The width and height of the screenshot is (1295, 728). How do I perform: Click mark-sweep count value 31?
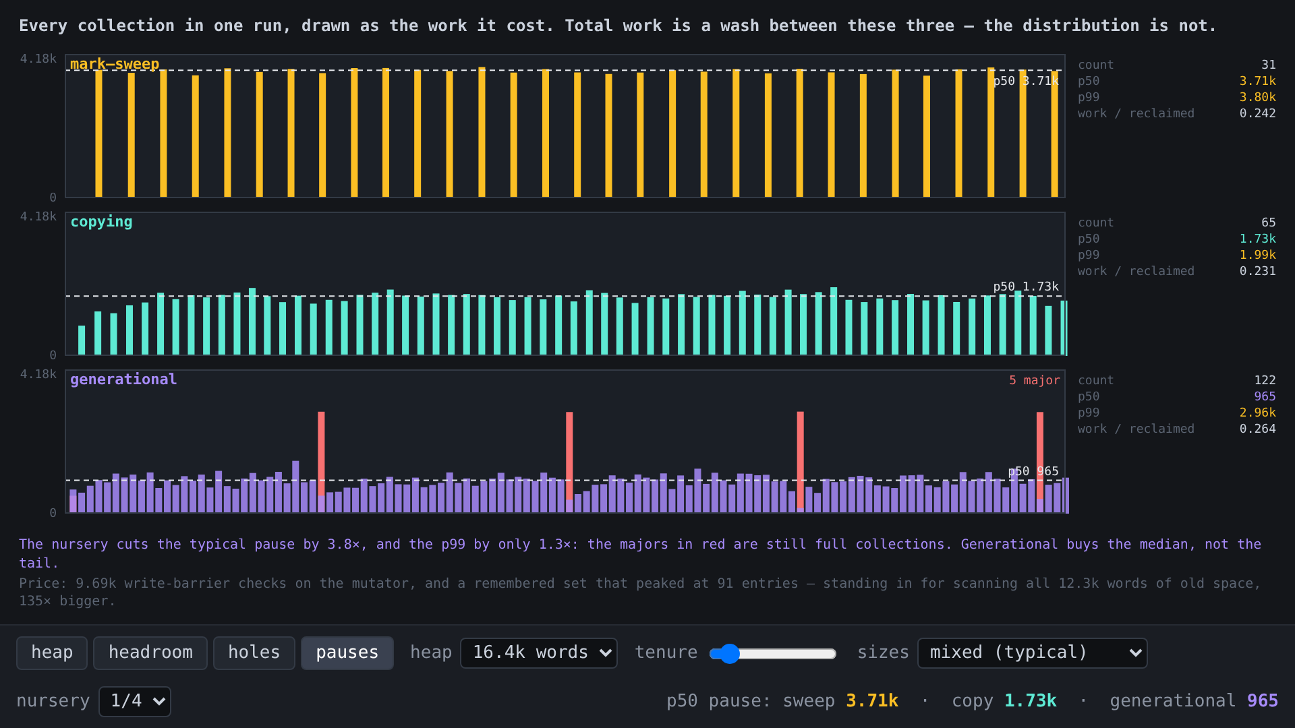[1268, 65]
